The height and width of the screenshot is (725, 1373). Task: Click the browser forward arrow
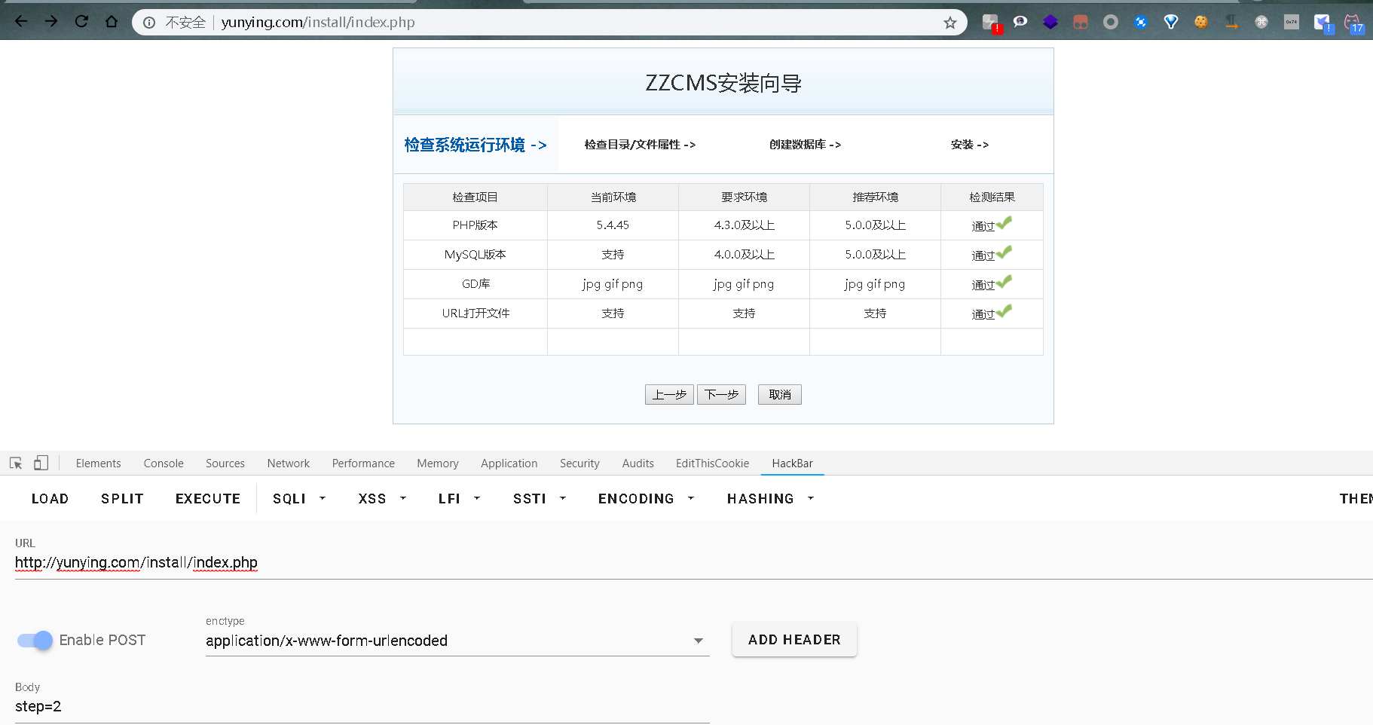coord(51,22)
